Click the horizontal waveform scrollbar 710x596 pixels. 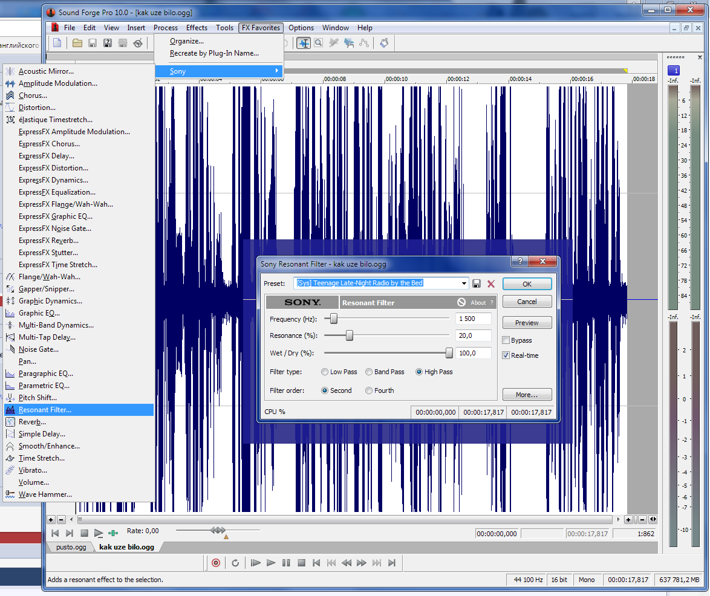coord(344,519)
